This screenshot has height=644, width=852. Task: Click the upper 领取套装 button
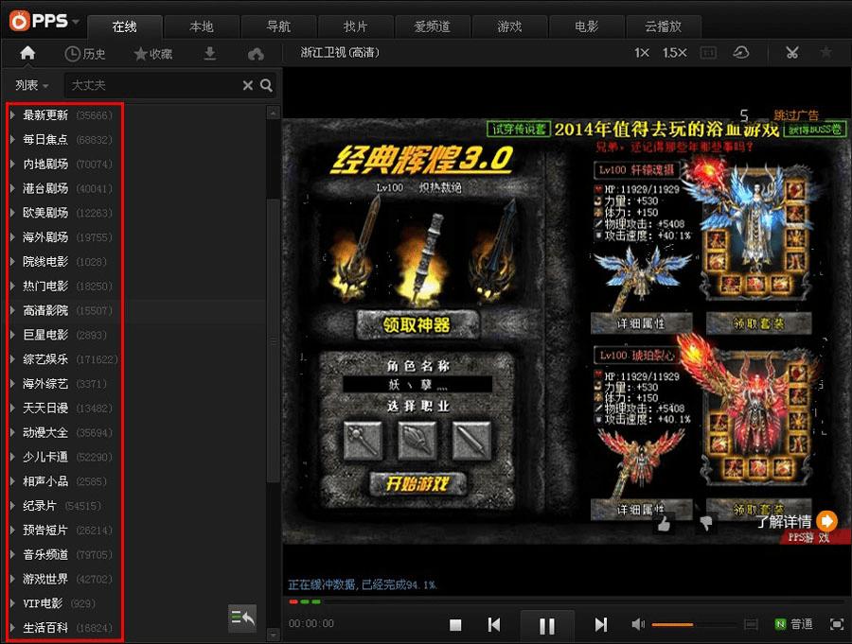pos(758,323)
